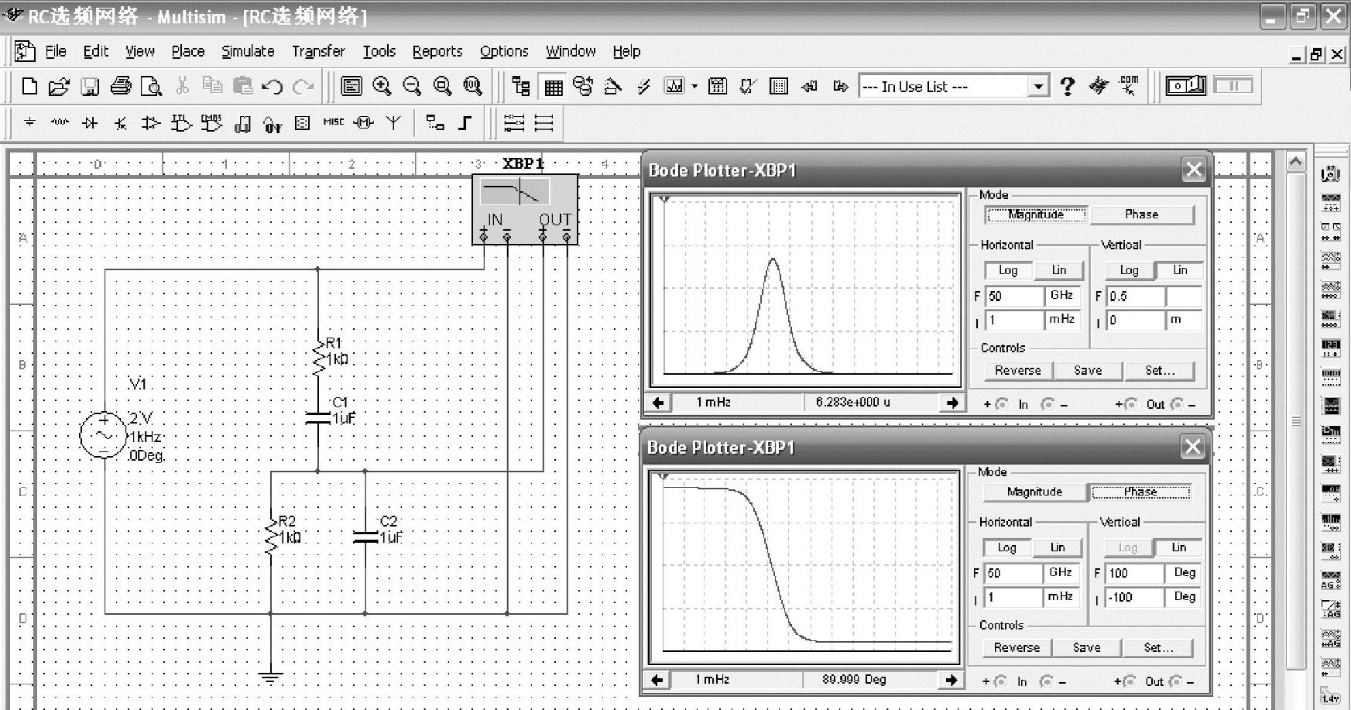The height and width of the screenshot is (710, 1351).
Task: Click the vertical scrollbar up arrow
Action: click(1295, 162)
